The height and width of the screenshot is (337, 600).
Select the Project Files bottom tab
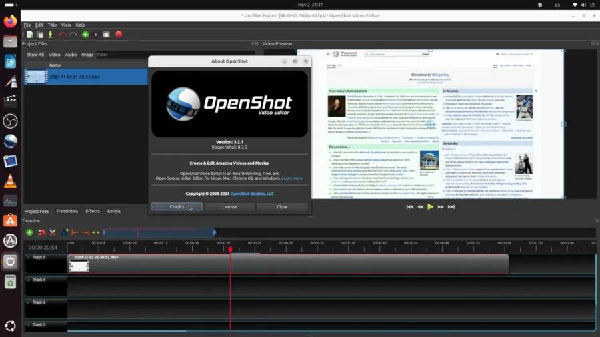[37, 211]
